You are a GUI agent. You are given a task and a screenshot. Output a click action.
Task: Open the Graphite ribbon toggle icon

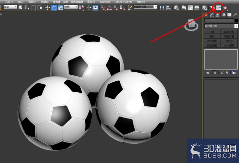tap(184, 8)
